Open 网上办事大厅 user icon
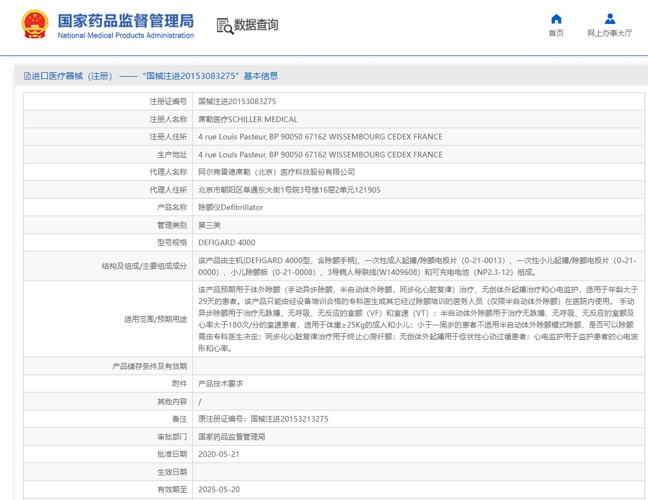Screen dimensions: 648x500 click(x=610, y=19)
